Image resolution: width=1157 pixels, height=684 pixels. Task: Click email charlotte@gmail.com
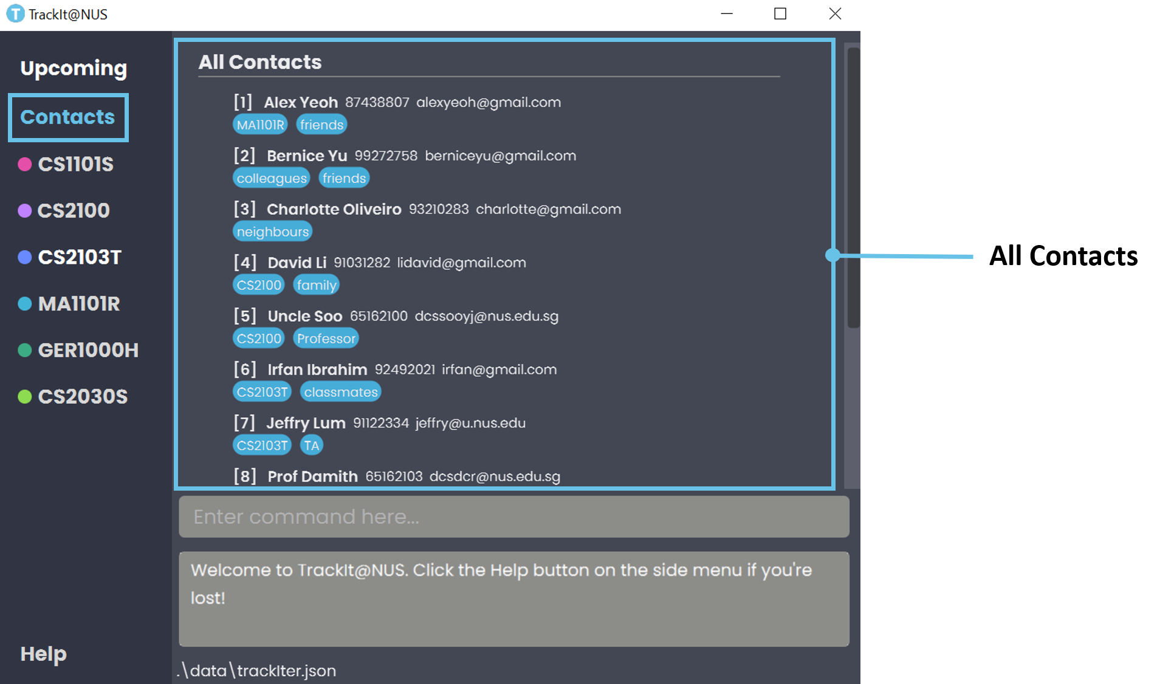pos(549,209)
